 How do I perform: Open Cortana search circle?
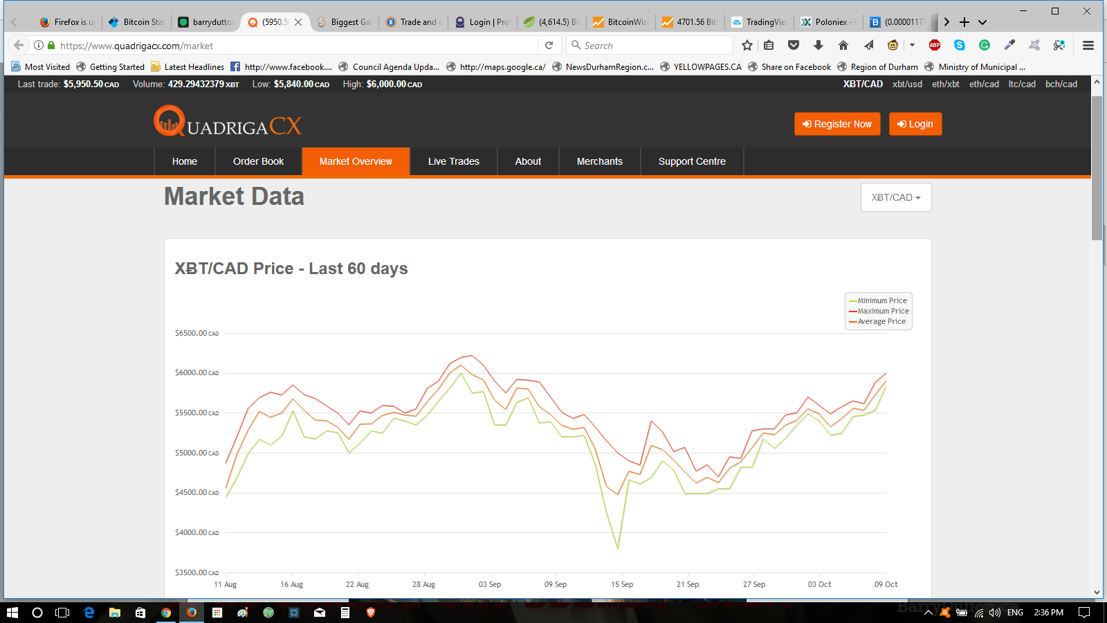point(37,613)
